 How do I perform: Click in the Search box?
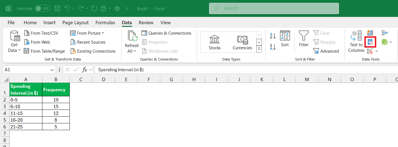coord(274,8)
